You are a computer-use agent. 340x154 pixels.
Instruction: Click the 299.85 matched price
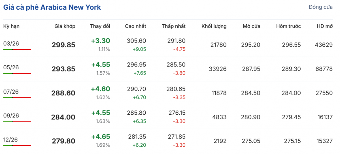pyautogui.click(x=63, y=45)
